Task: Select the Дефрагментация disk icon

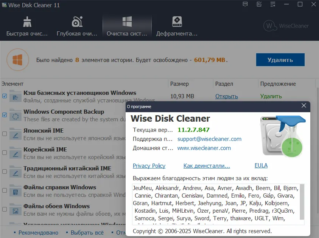Action: click(x=177, y=21)
